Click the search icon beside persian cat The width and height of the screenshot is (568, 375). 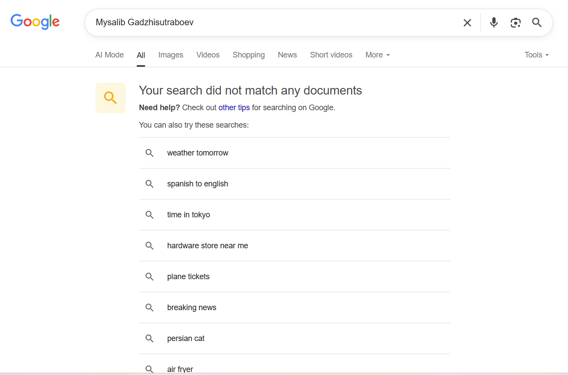click(149, 338)
